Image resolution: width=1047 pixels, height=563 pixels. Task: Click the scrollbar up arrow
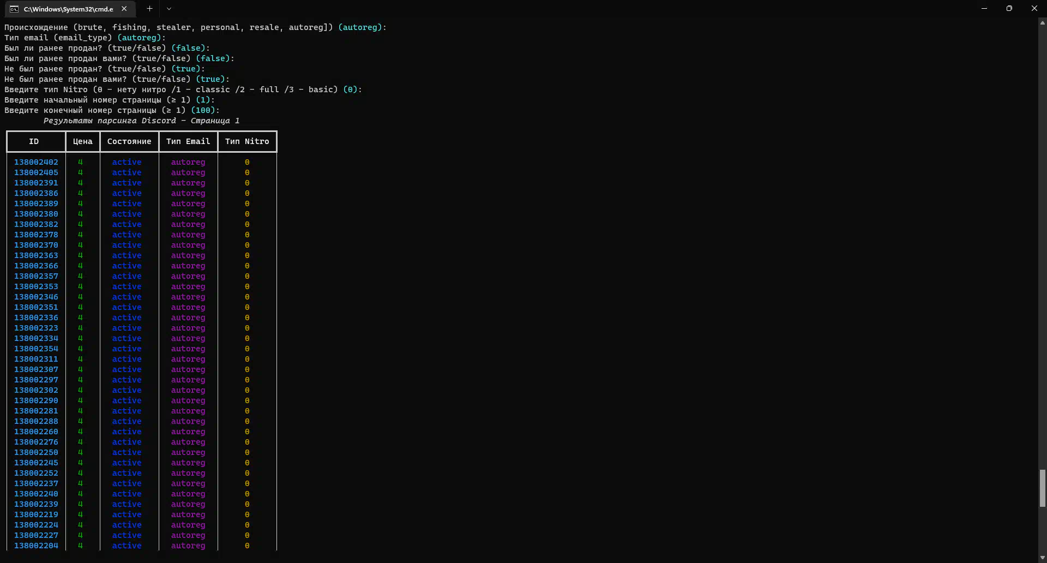(1043, 23)
